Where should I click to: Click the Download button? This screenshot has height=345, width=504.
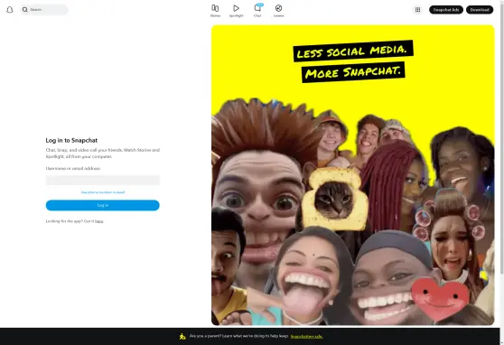(x=480, y=10)
